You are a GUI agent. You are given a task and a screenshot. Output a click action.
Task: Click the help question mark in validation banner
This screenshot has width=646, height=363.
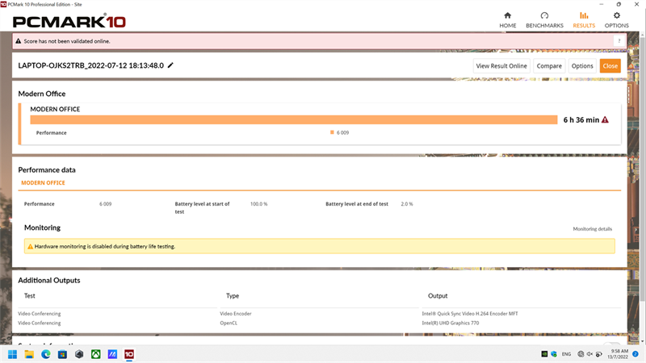tap(619, 41)
